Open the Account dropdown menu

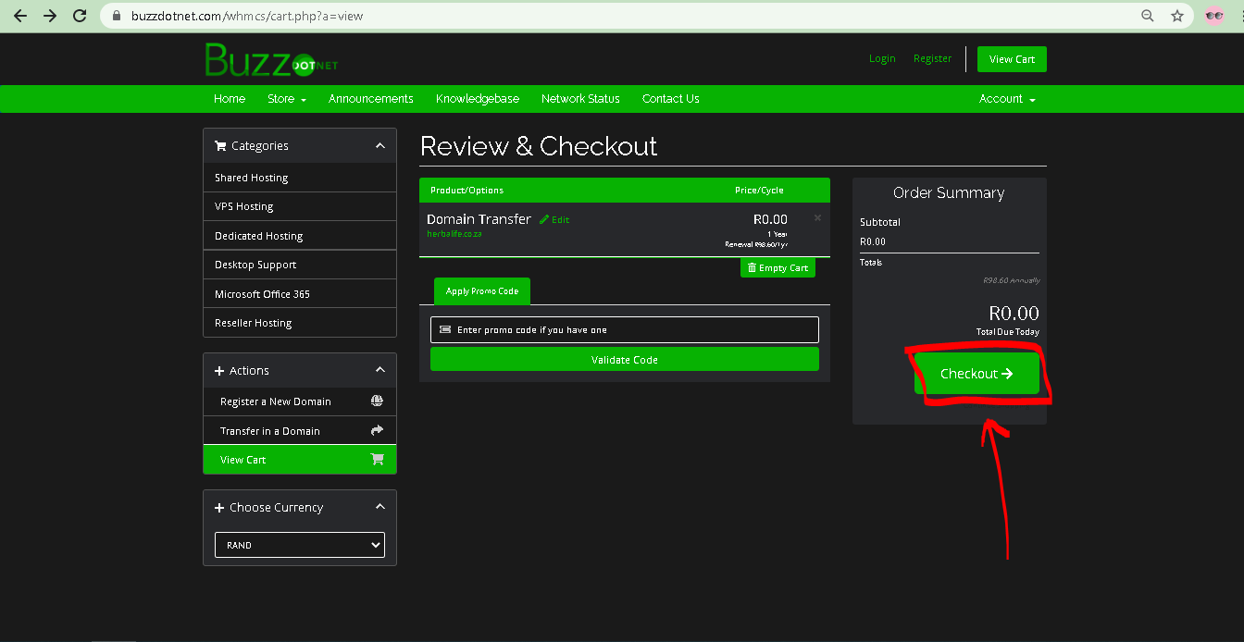[1007, 99]
